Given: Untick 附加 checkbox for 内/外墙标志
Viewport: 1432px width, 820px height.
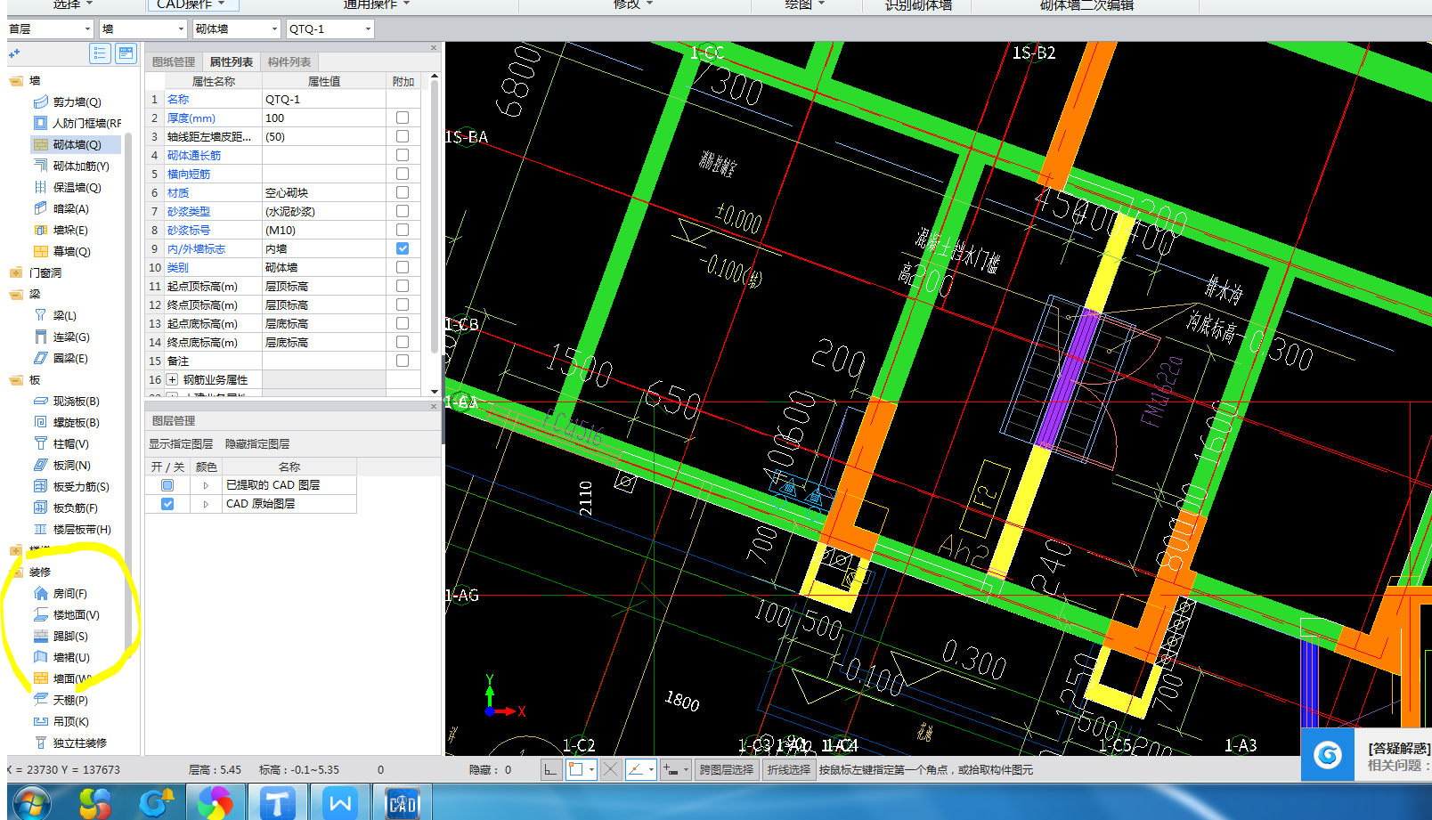Looking at the screenshot, I should click(403, 248).
